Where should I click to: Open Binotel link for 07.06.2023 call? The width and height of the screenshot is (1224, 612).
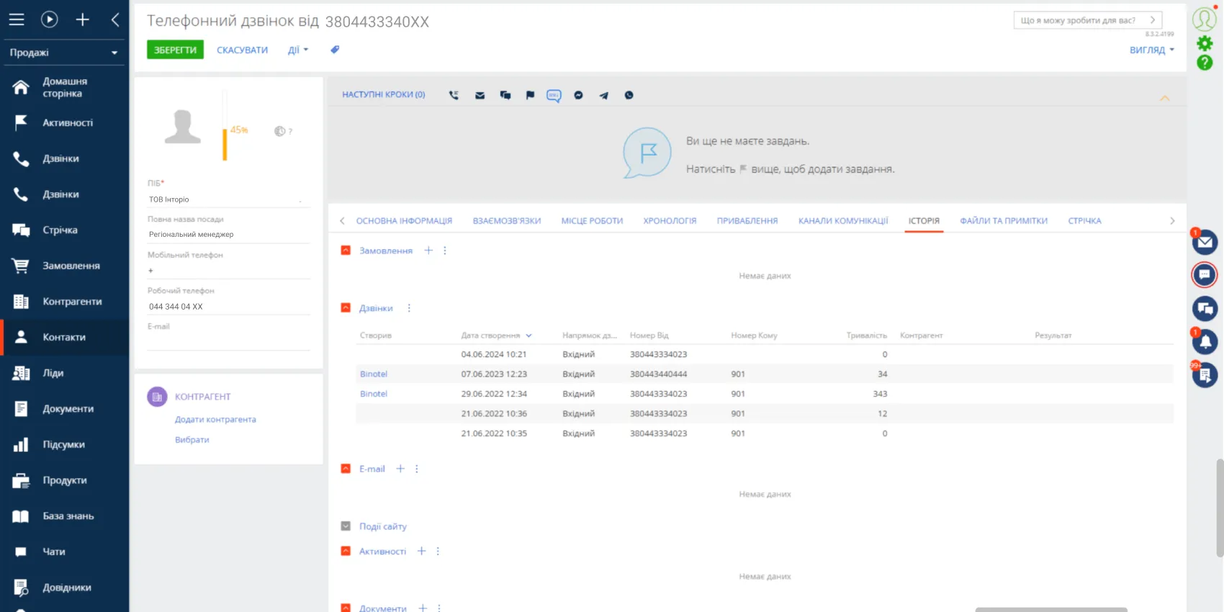tap(374, 374)
